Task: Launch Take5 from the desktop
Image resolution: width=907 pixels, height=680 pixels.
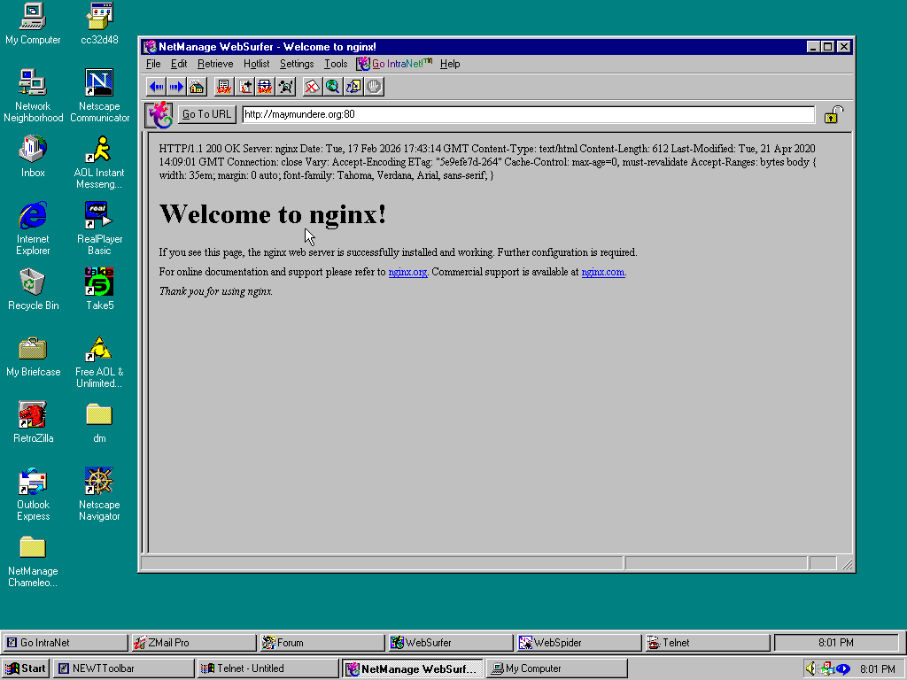Action: (x=98, y=283)
